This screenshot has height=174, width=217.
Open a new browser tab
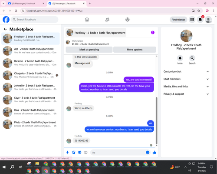(x=90, y=3)
